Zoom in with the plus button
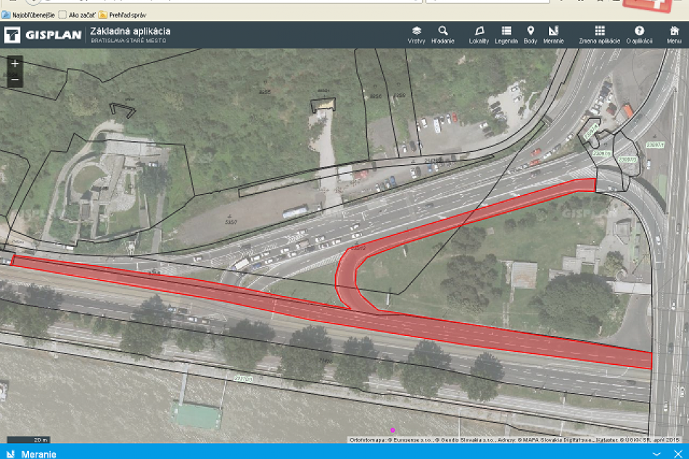Image resolution: width=689 pixels, height=459 pixels. pyautogui.click(x=15, y=64)
